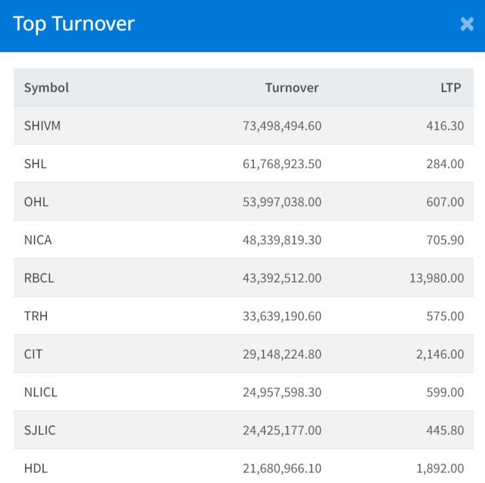Click the LTP column header
This screenshot has height=483, width=485.
[x=451, y=88]
